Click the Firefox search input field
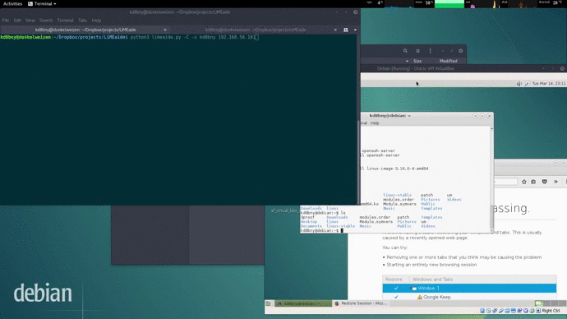Screen dimensions: 567x319 [505, 182]
